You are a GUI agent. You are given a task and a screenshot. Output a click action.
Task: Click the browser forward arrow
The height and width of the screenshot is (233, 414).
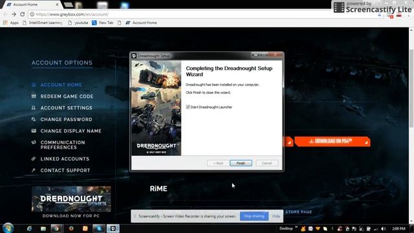click(x=14, y=14)
